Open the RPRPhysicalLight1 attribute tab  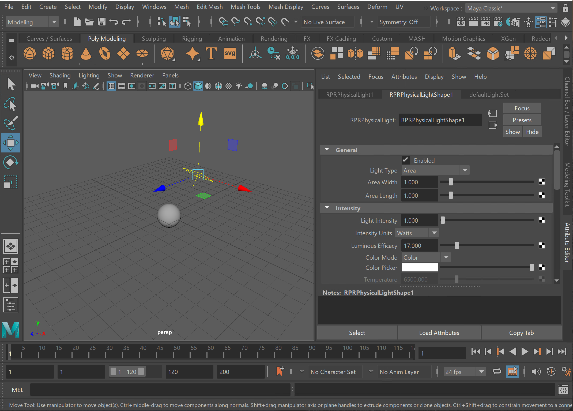(349, 95)
